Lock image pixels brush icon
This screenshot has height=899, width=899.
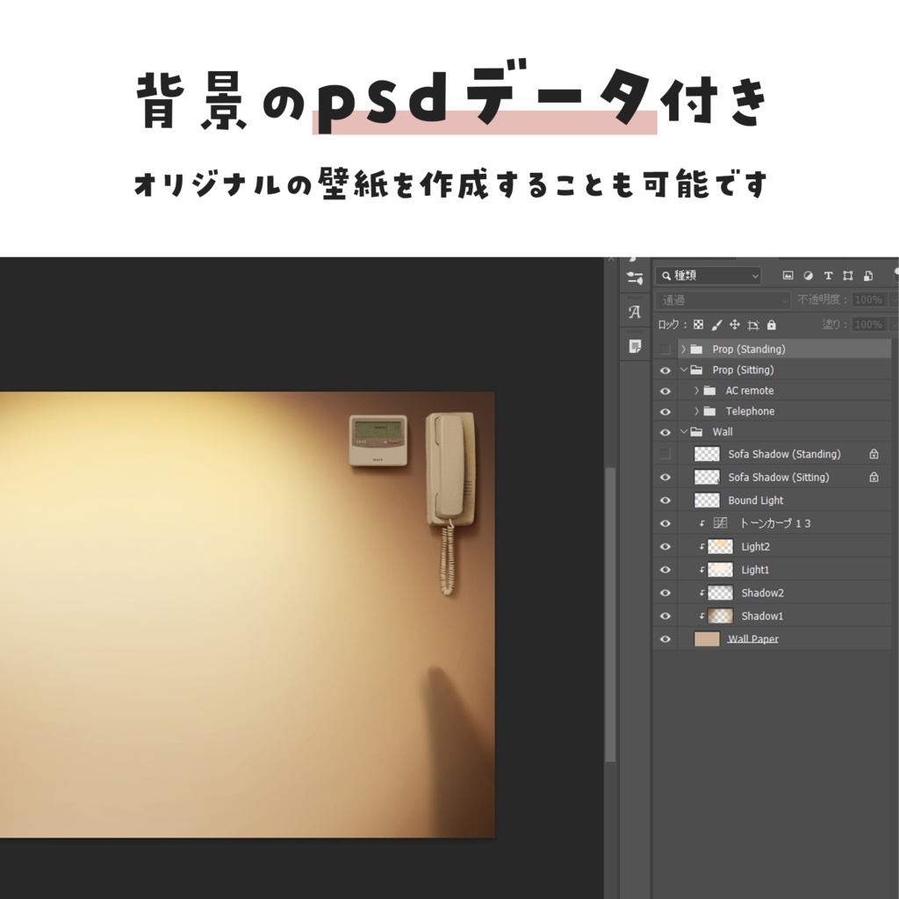[x=716, y=325]
